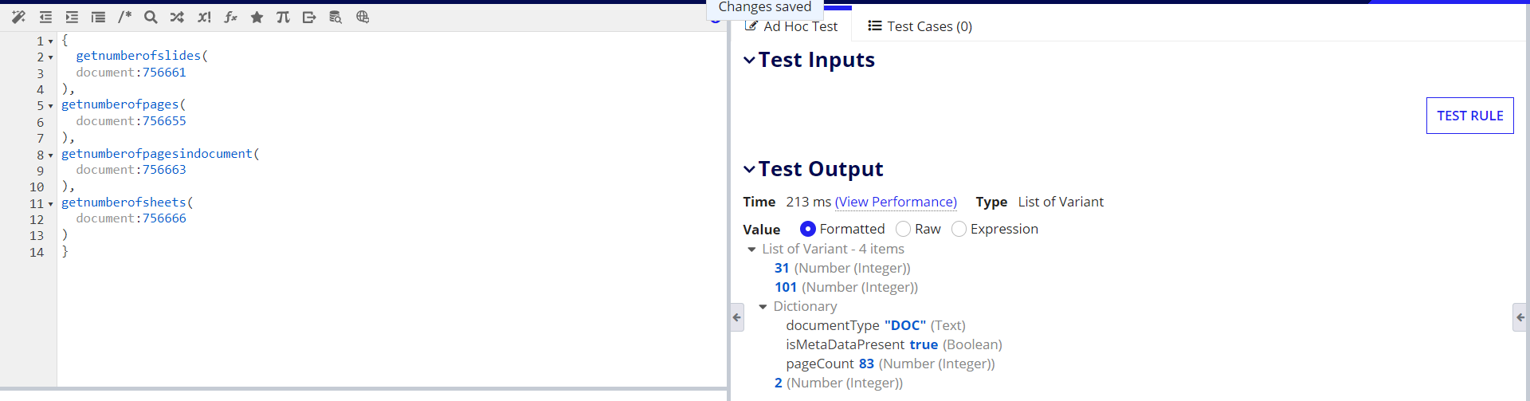This screenshot has width=1530, height=401.
Task: Click the globe icon in toolbar
Action: pyautogui.click(x=363, y=17)
